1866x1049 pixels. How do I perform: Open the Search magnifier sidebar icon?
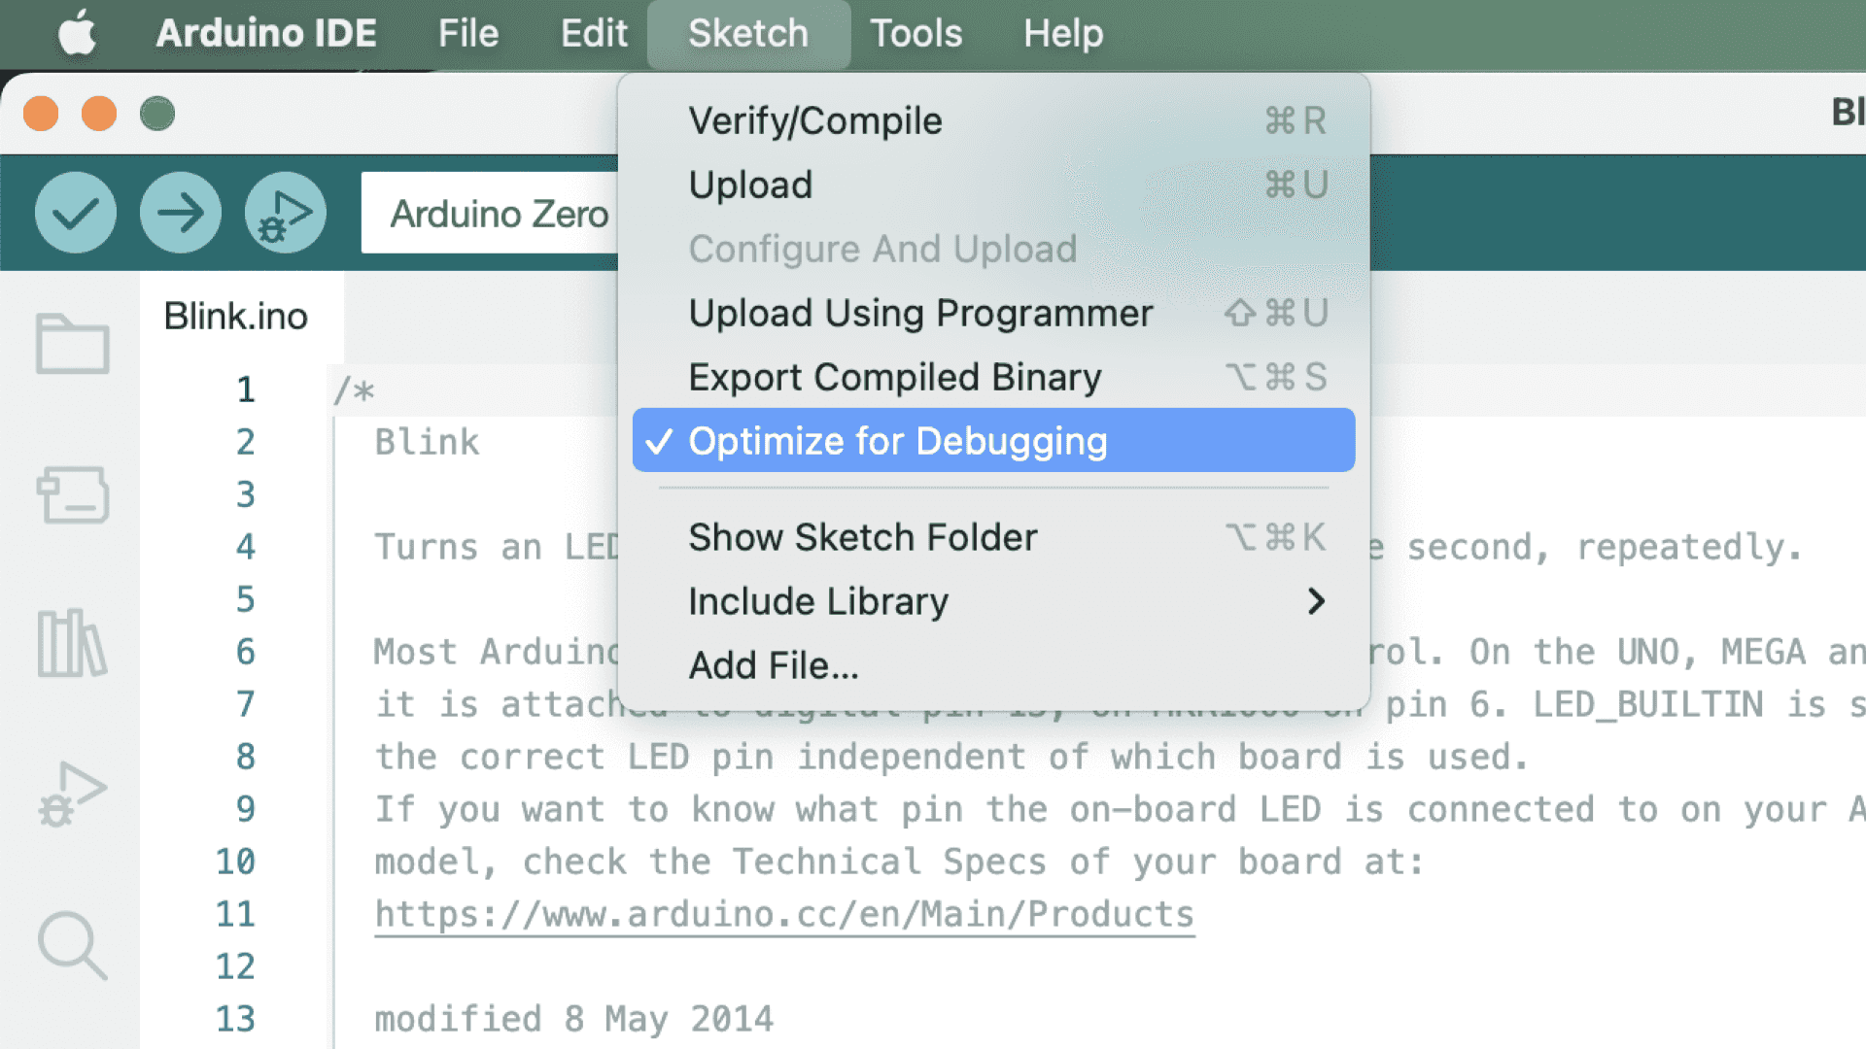click(x=73, y=945)
